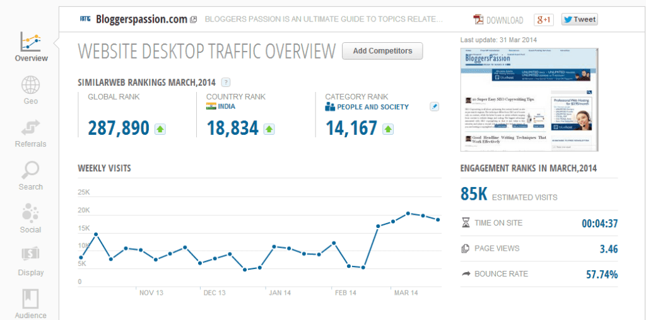Image resolution: width=646 pixels, height=320 pixels.
Task: Click the Geo sidebar label
Action: (x=31, y=101)
